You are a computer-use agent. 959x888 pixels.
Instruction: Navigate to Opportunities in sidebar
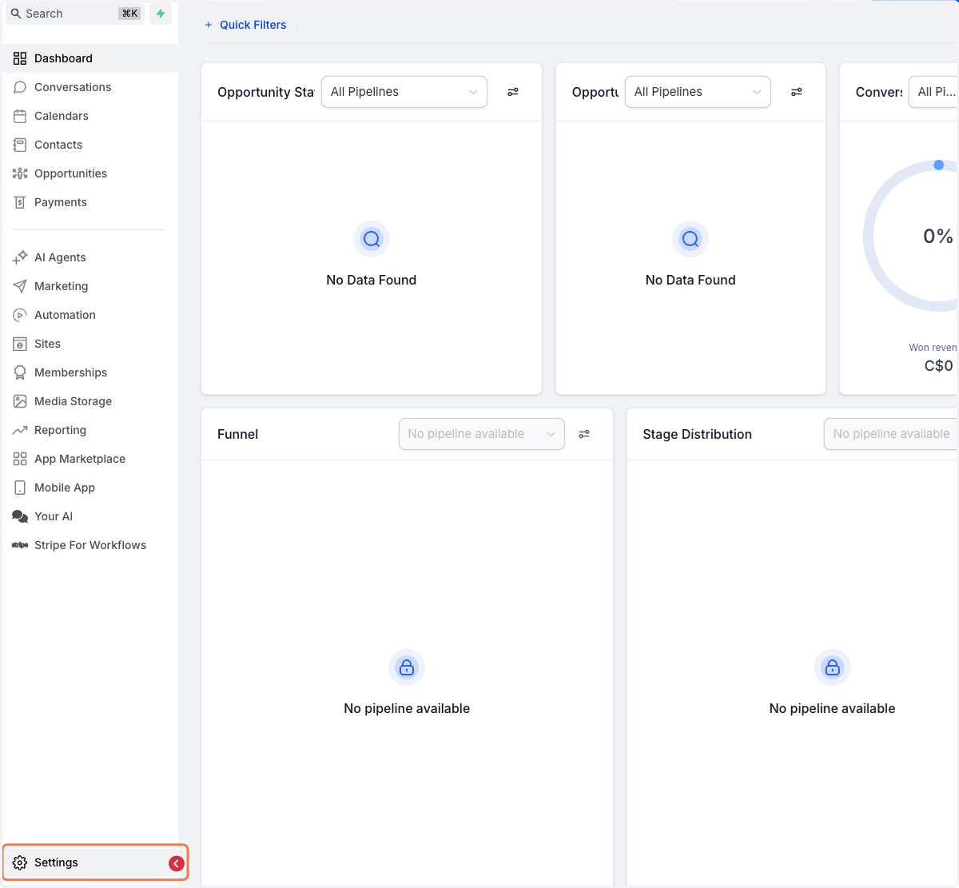(90, 173)
